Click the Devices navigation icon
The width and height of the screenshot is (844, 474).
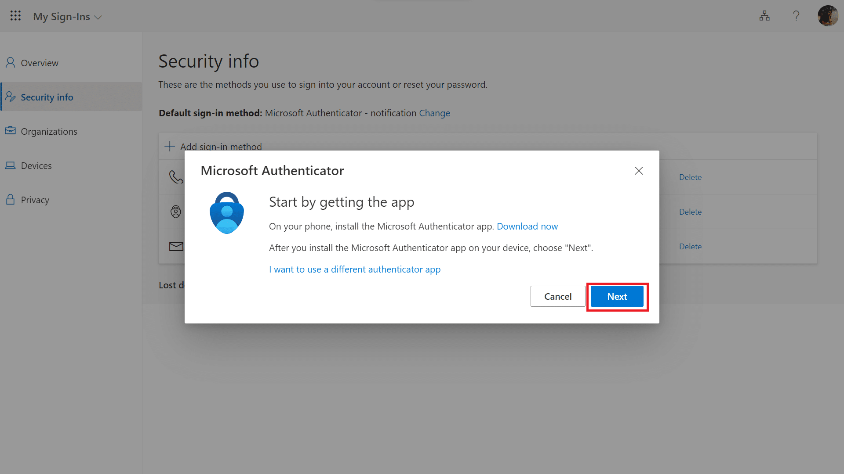[x=11, y=165]
